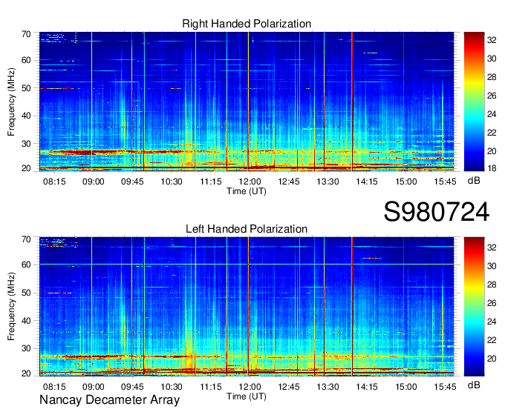Click the dB unit under the top color bar

point(474,181)
